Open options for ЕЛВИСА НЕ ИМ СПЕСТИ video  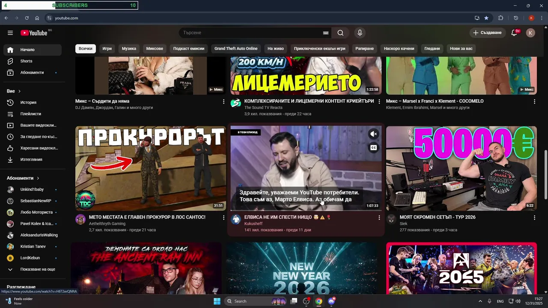click(x=379, y=218)
